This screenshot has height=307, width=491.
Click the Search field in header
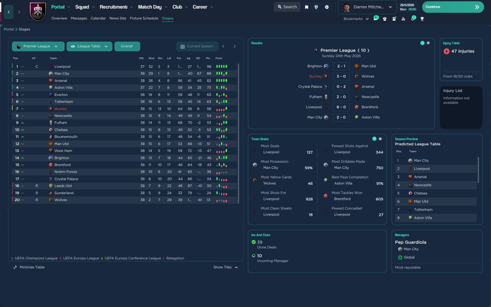[287, 7]
